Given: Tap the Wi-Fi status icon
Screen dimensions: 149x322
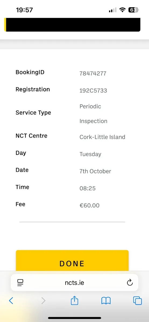Looking at the screenshot, I should [x=122, y=10].
